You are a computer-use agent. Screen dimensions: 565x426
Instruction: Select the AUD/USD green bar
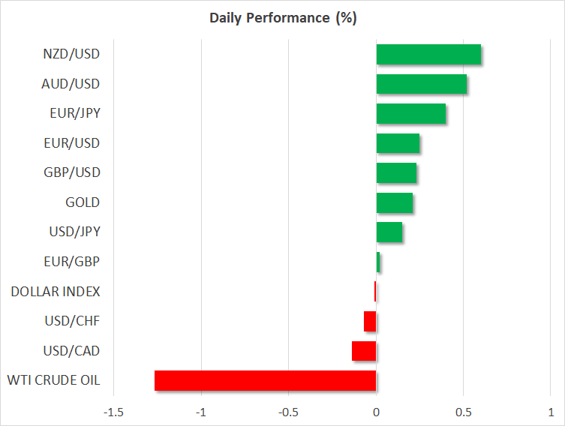pyautogui.click(x=422, y=84)
